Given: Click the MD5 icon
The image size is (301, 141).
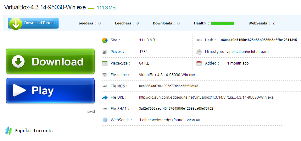Looking at the screenshot, I should tap(105, 86).
